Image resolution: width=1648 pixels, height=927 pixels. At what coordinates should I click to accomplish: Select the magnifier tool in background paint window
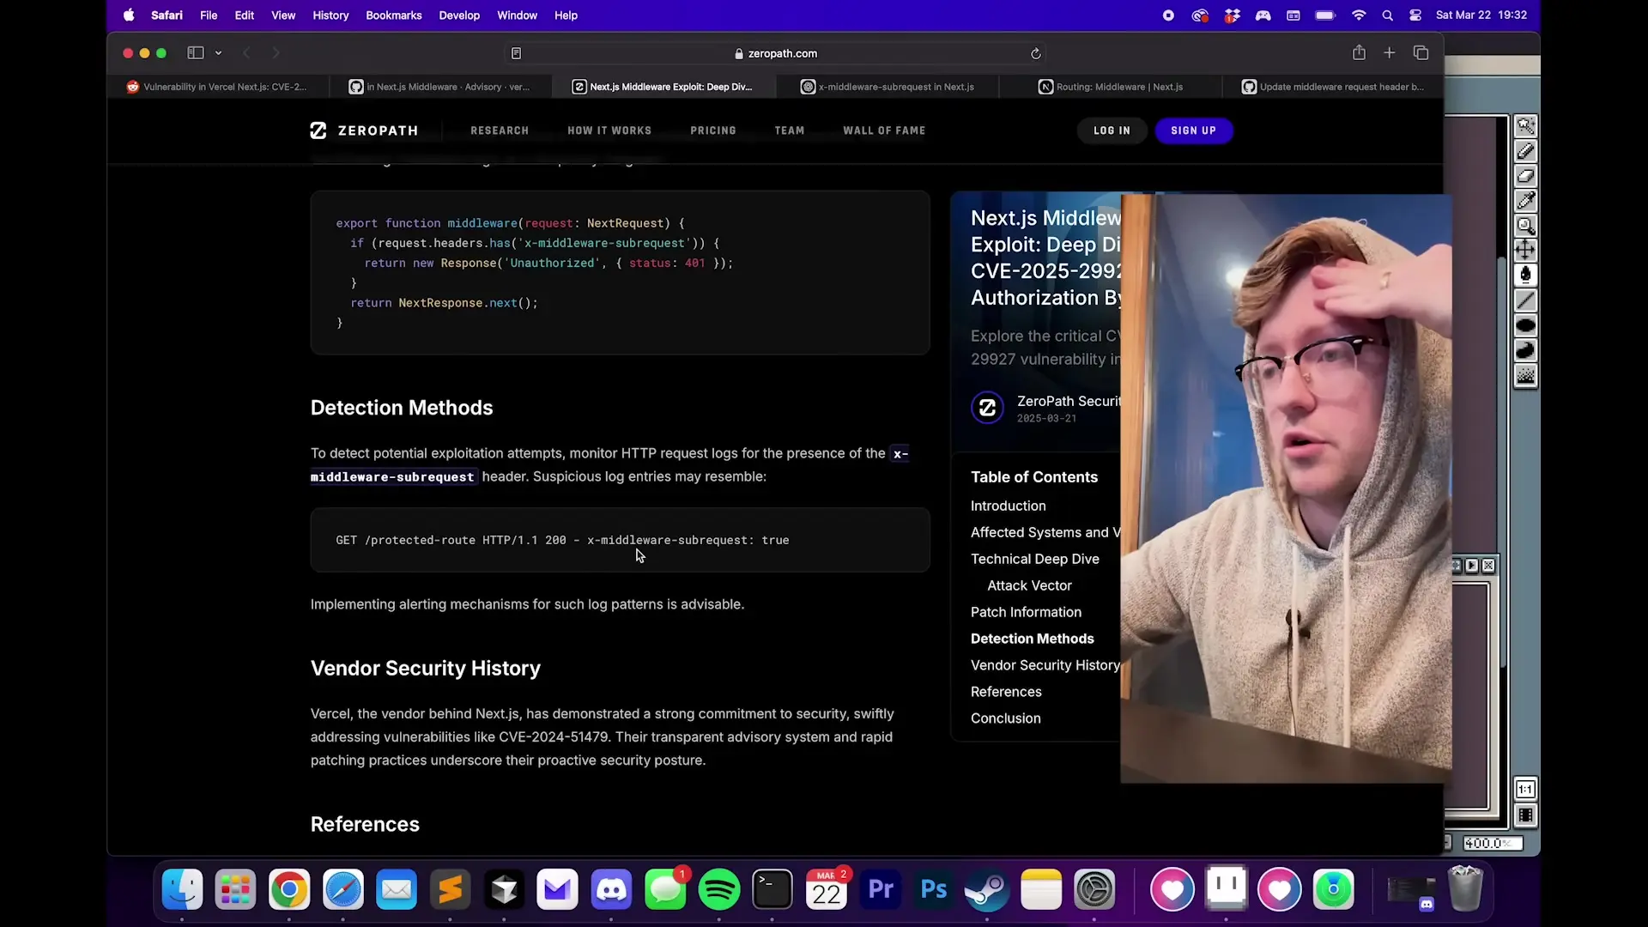(1525, 226)
